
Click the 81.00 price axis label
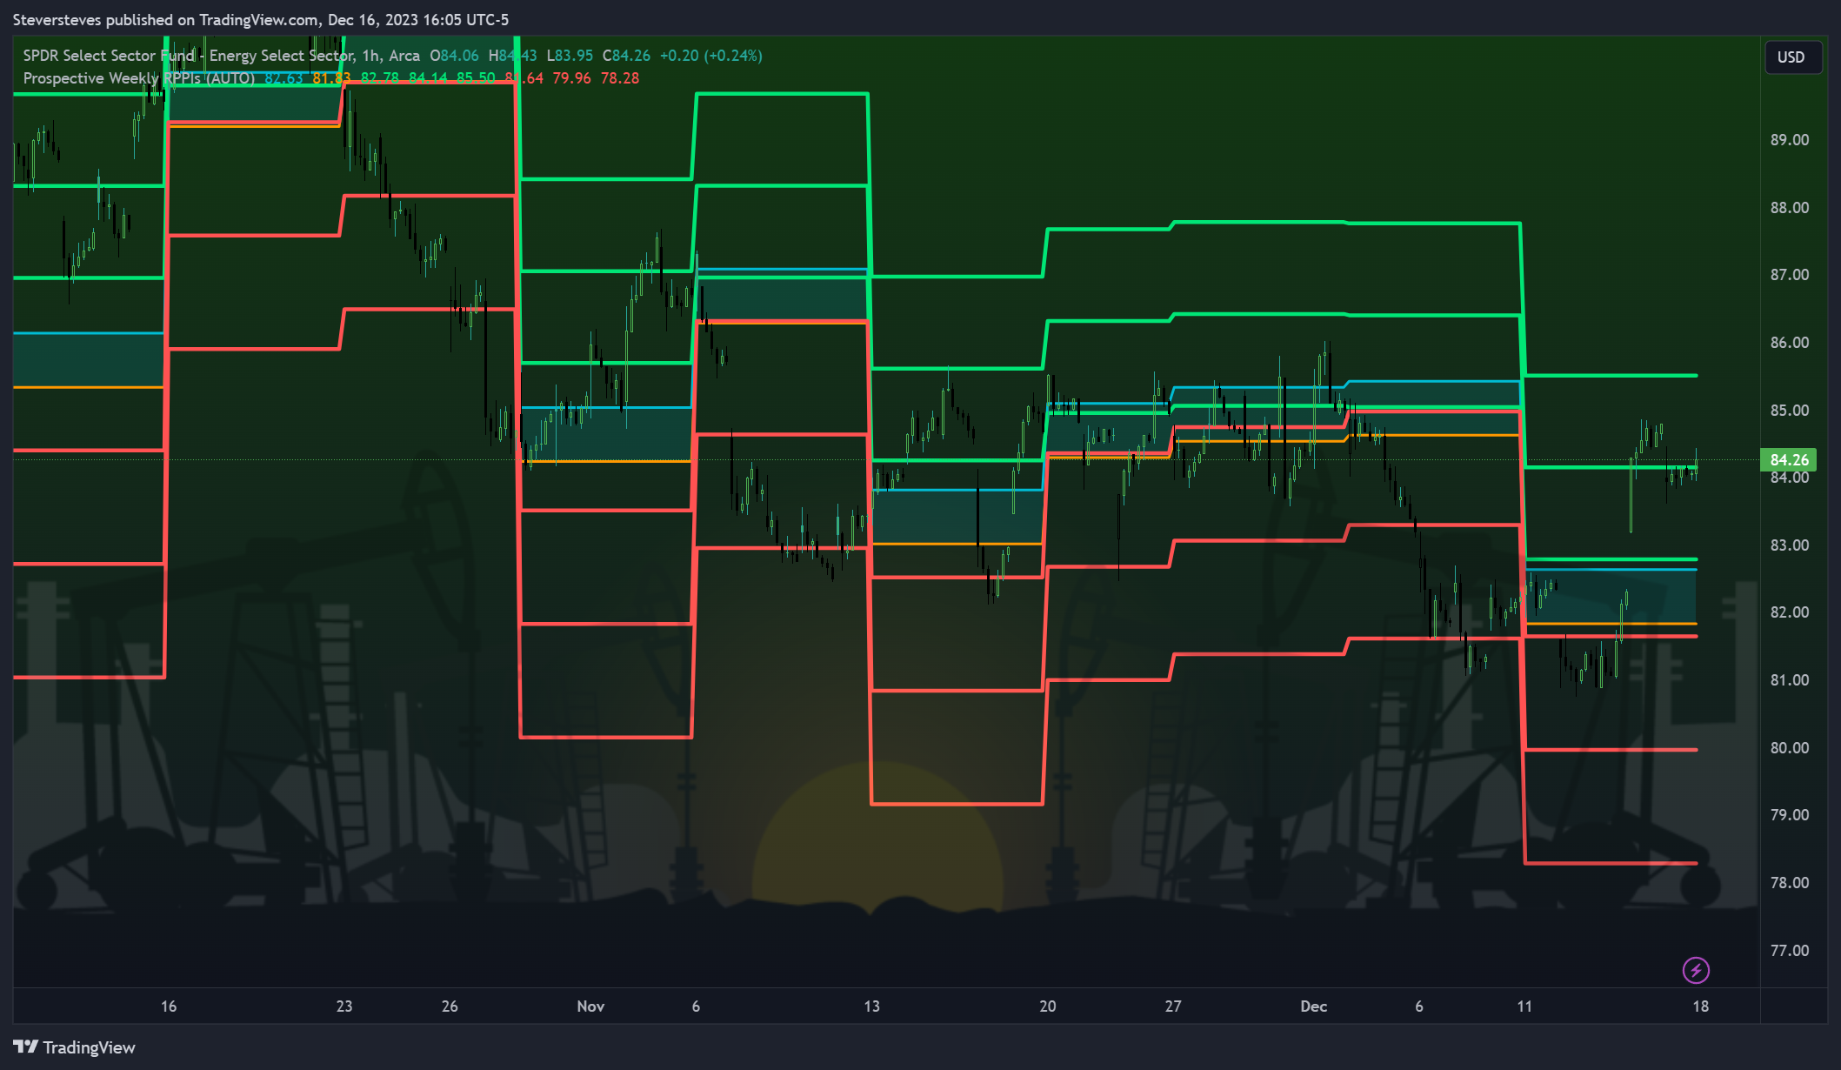coord(1790,680)
